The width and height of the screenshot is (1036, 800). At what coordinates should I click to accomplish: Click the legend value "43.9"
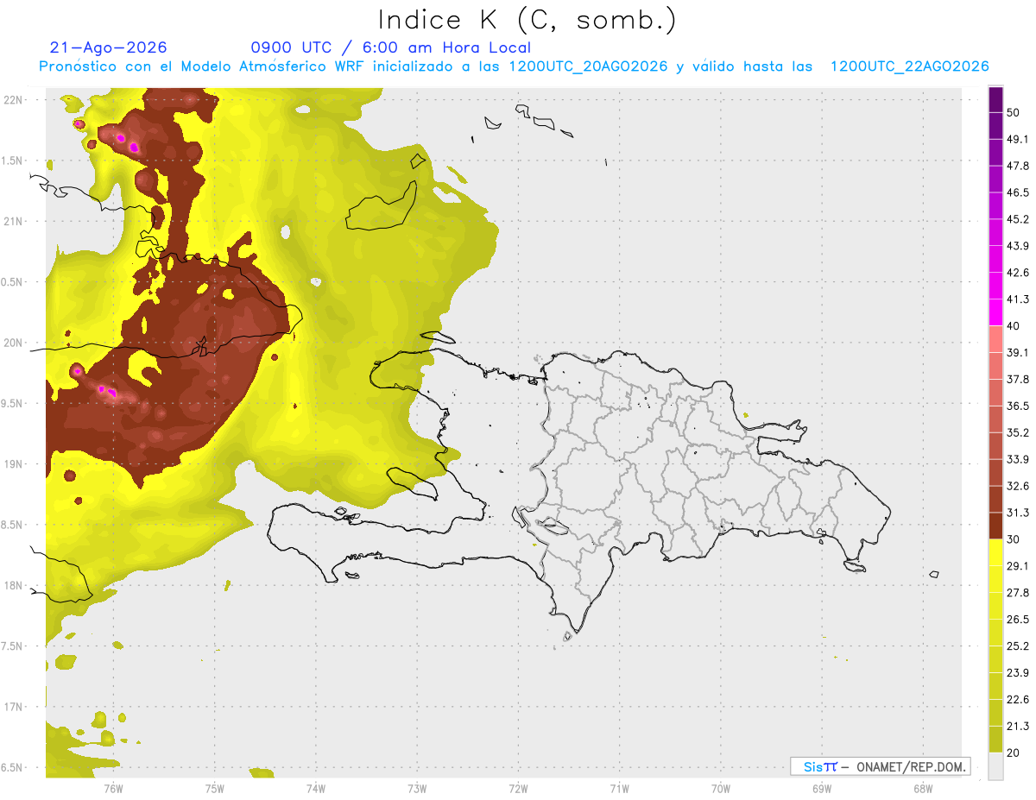pyautogui.click(x=1018, y=246)
